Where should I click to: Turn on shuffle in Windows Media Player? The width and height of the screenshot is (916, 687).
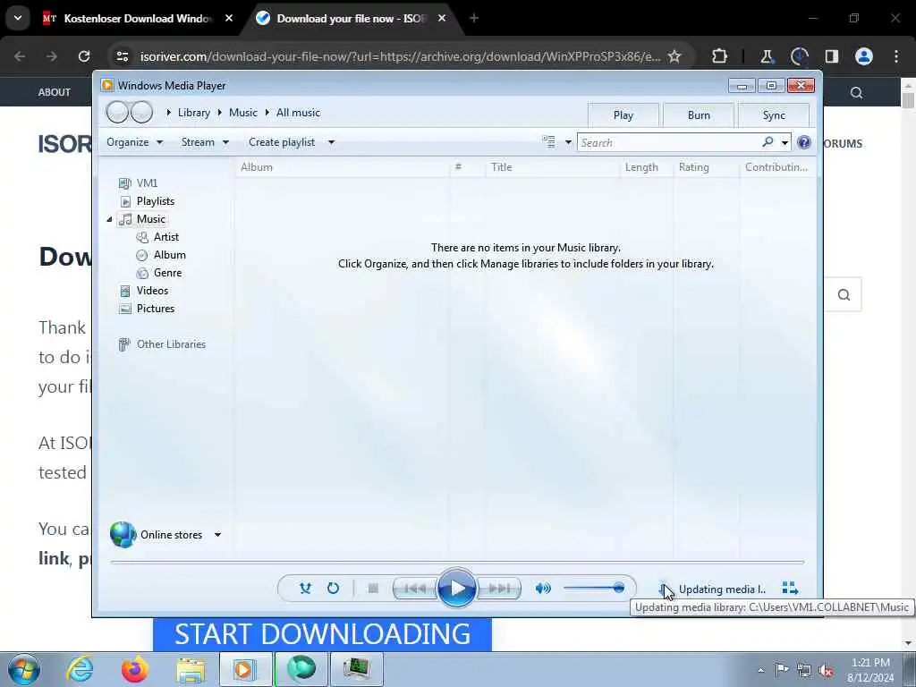point(305,589)
